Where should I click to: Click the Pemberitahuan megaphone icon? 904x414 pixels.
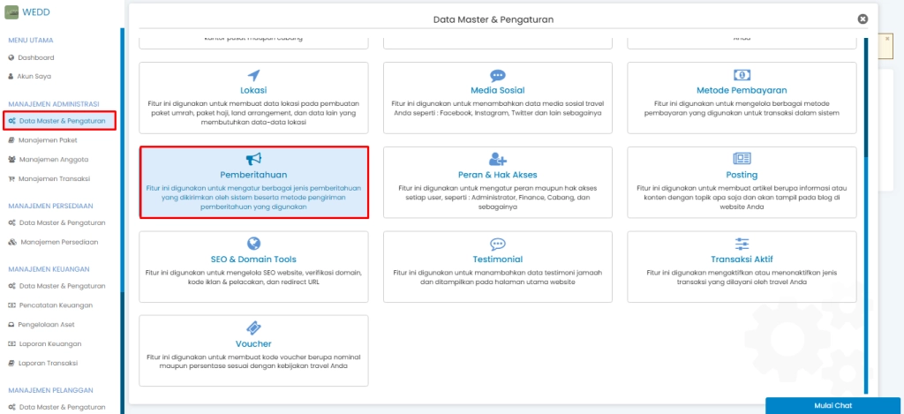[253, 159]
